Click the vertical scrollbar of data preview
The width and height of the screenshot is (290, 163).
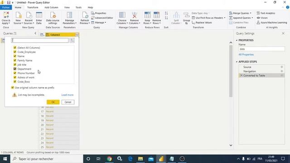pyautogui.click(x=231, y=71)
